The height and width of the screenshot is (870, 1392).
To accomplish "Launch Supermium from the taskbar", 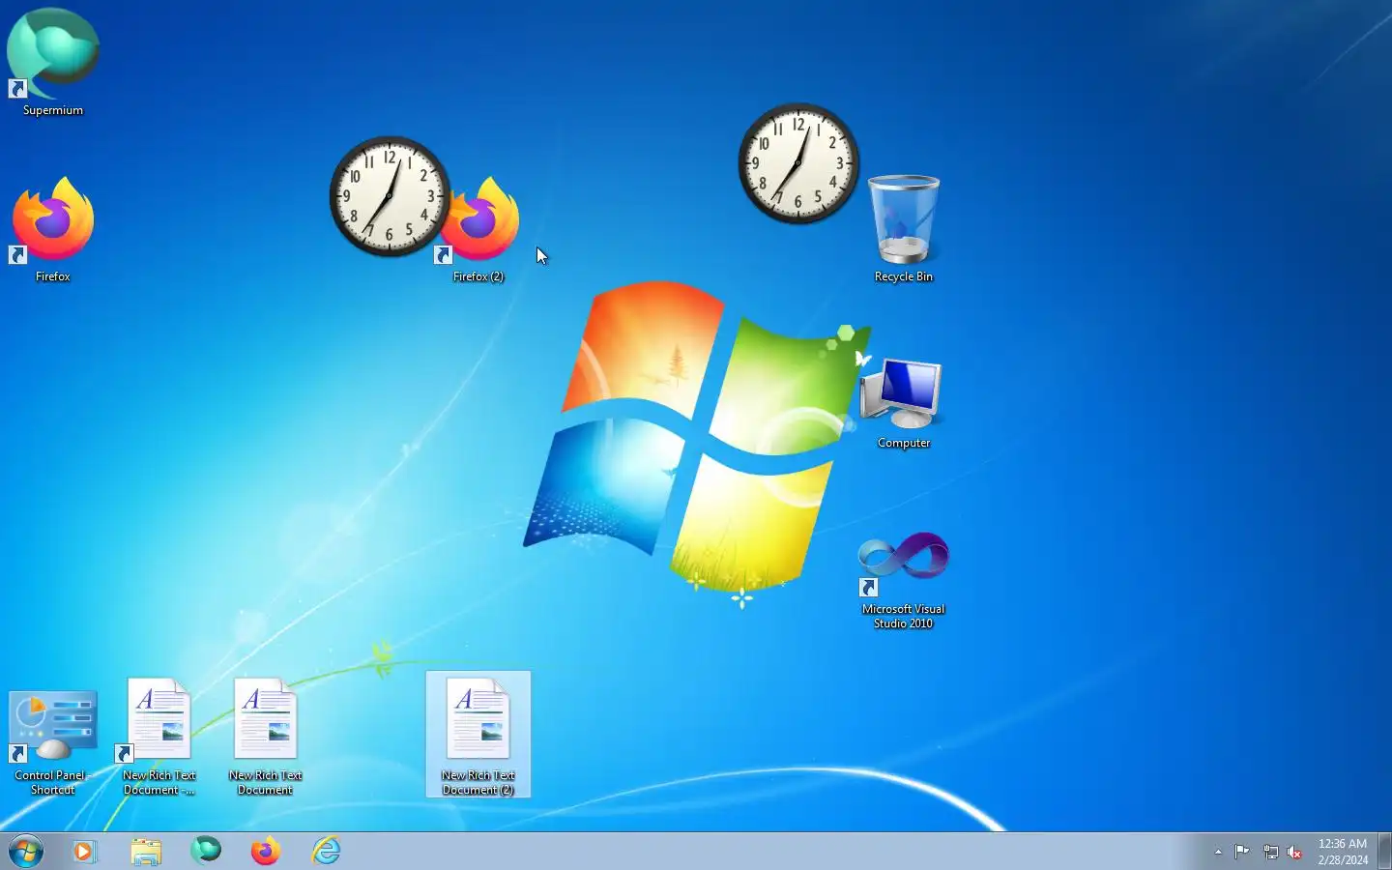I will click(206, 851).
